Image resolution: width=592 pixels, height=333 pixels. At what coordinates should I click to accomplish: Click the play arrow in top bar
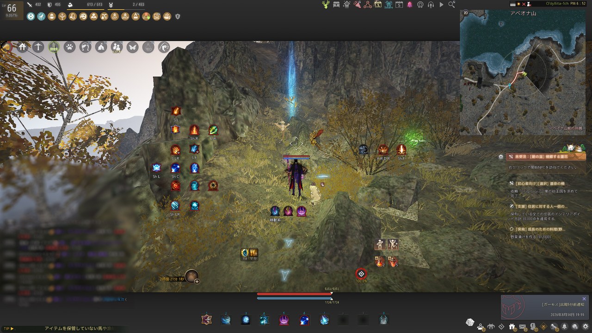point(441,5)
